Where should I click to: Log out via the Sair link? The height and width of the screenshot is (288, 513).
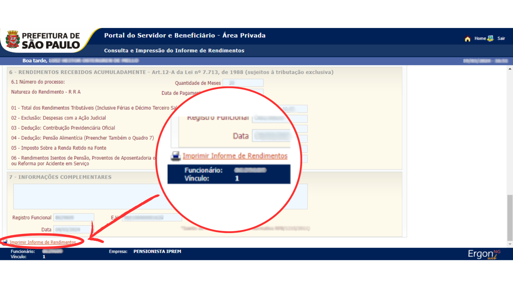pos(501,38)
